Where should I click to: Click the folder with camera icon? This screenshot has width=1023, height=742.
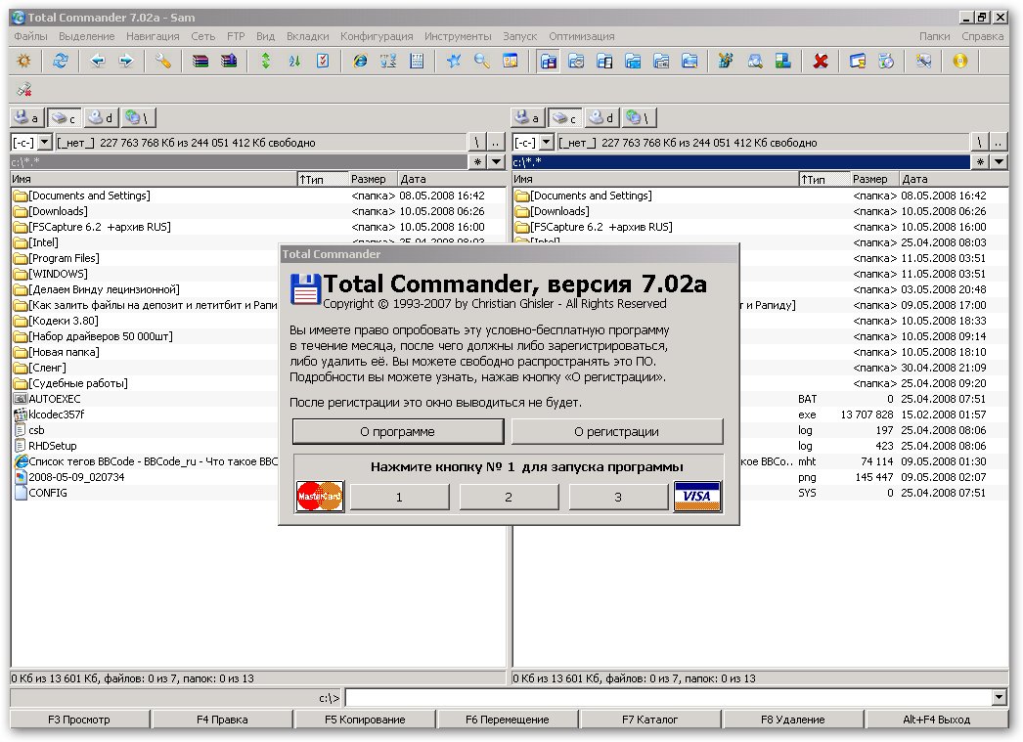(576, 62)
